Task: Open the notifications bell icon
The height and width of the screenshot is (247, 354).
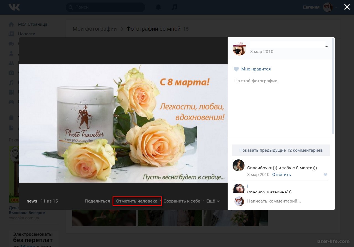Action: [x=158, y=7]
